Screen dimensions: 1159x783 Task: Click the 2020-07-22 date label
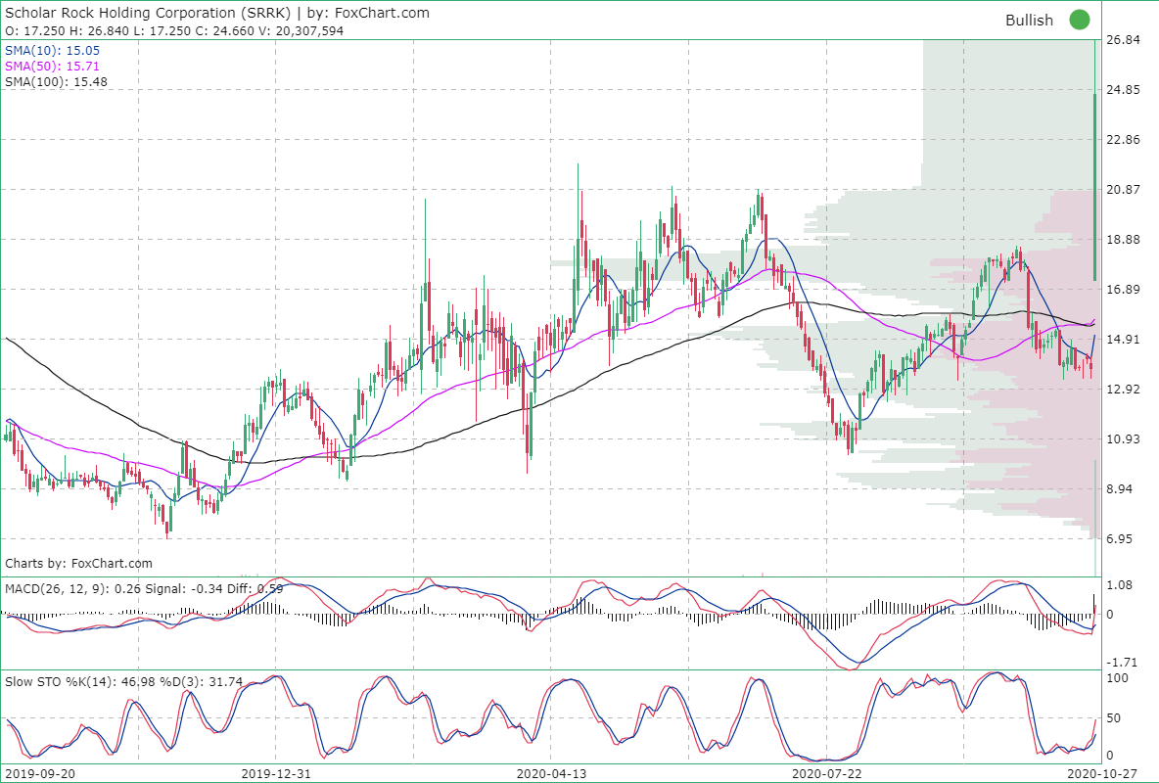[x=826, y=773]
